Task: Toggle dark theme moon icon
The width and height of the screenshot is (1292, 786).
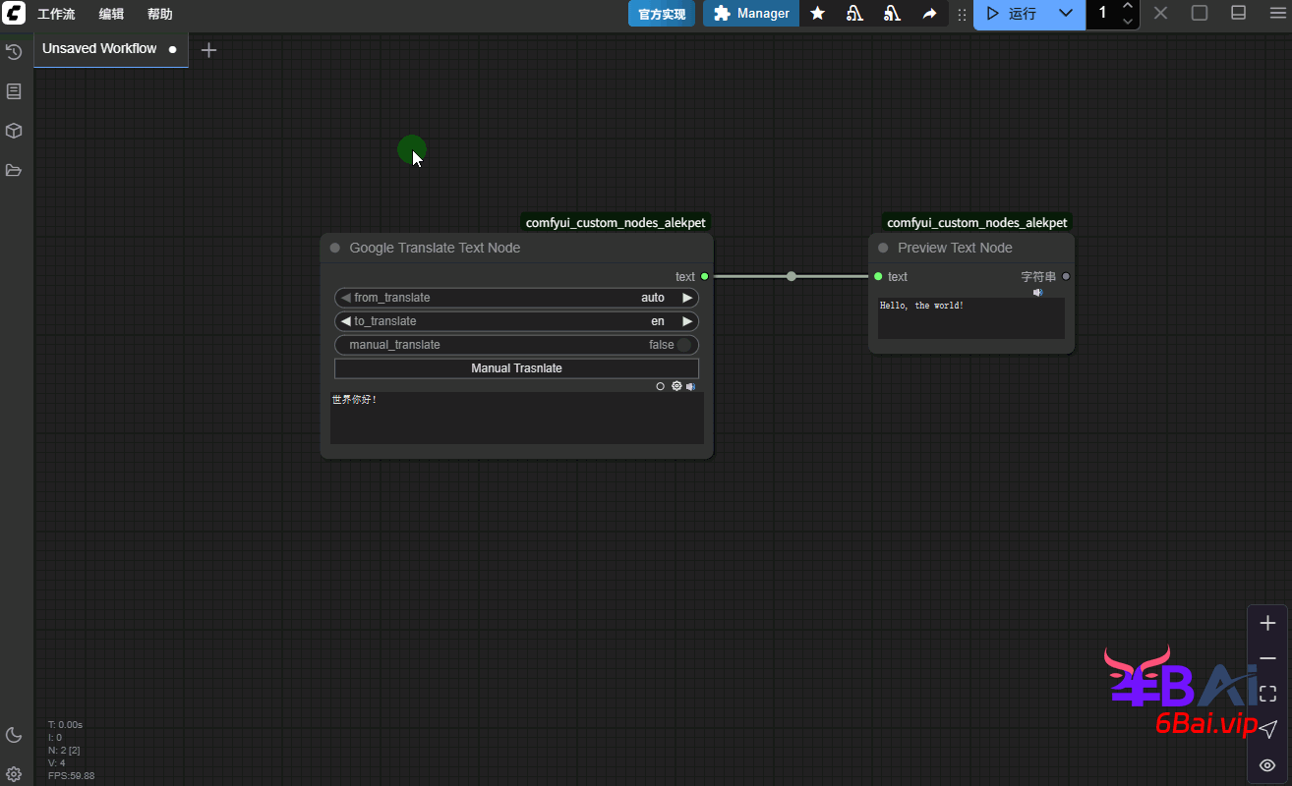Action: pos(14,735)
